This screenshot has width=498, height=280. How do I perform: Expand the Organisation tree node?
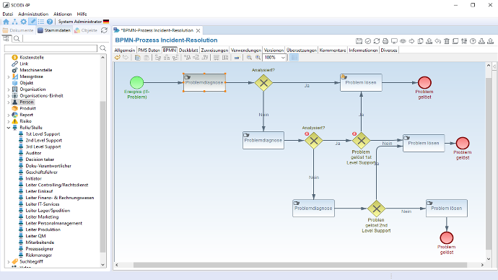(9, 89)
